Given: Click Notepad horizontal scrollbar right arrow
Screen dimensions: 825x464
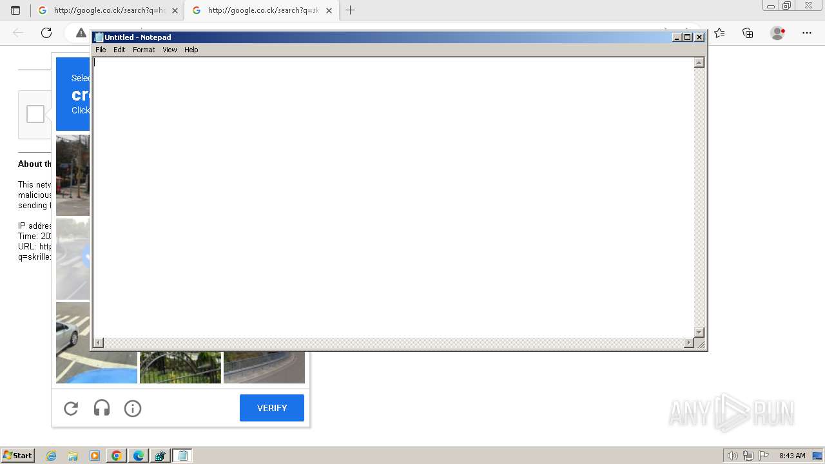Looking at the screenshot, I should [689, 343].
